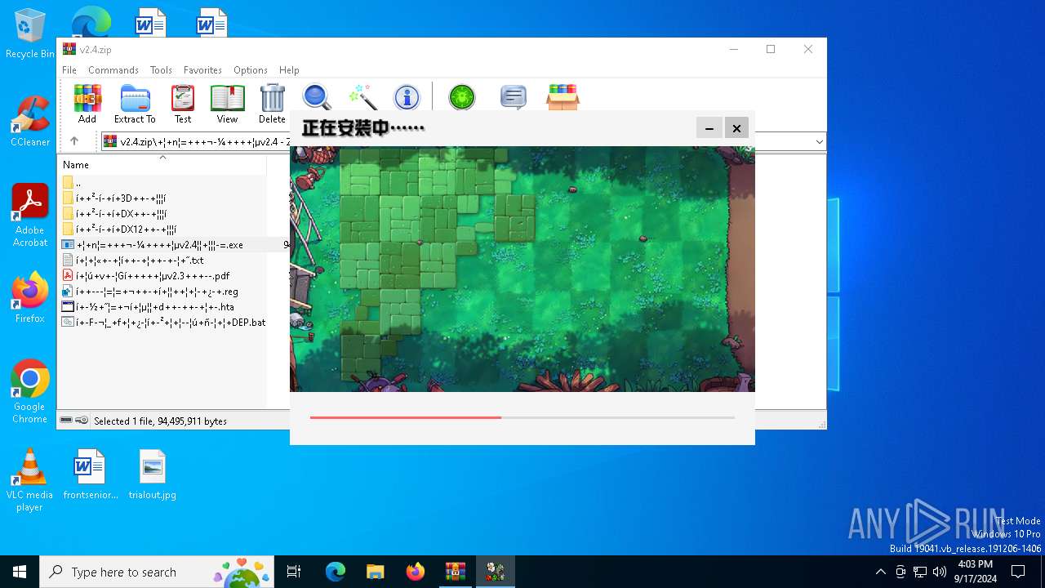Switch to installer taskbar button
Image resolution: width=1045 pixels, height=588 pixels.
point(496,572)
